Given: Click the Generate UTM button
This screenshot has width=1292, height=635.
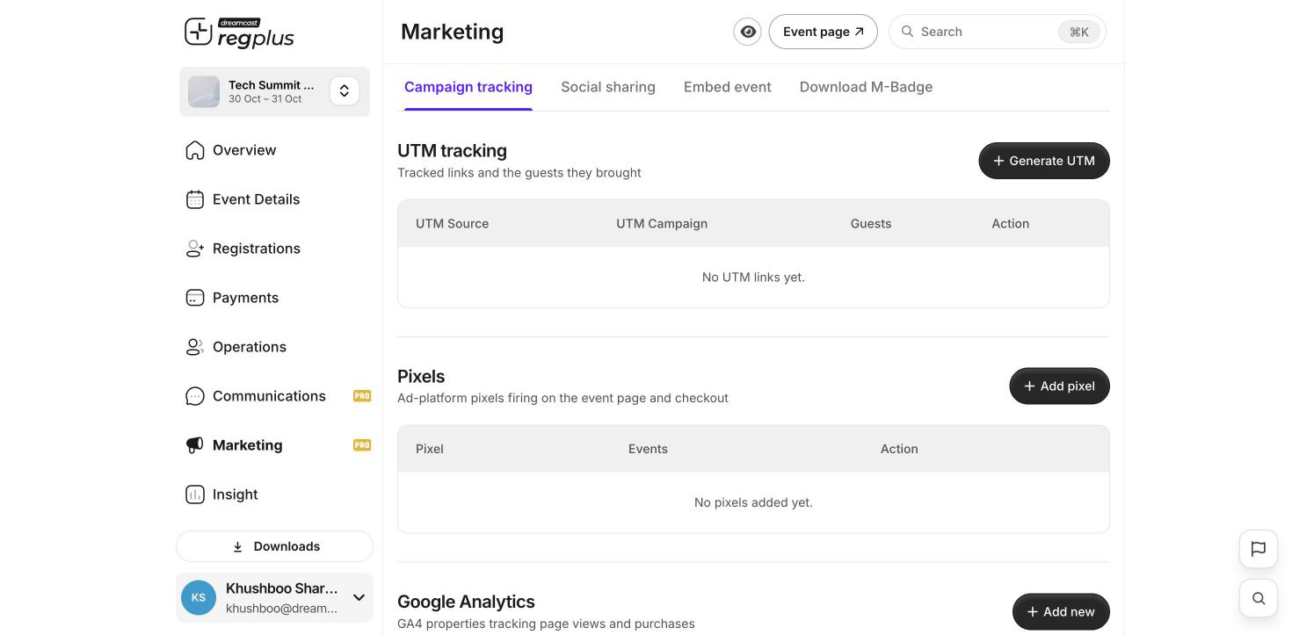Looking at the screenshot, I should point(1044,161).
